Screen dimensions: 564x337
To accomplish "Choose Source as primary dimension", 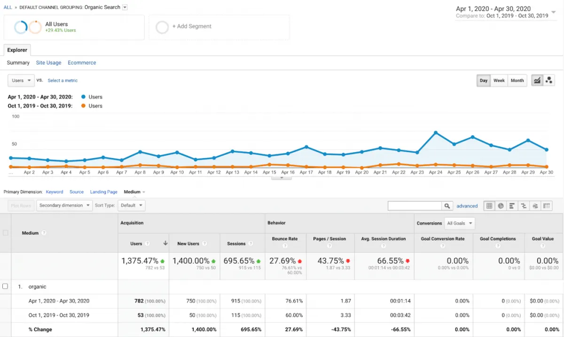I will point(77,191).
